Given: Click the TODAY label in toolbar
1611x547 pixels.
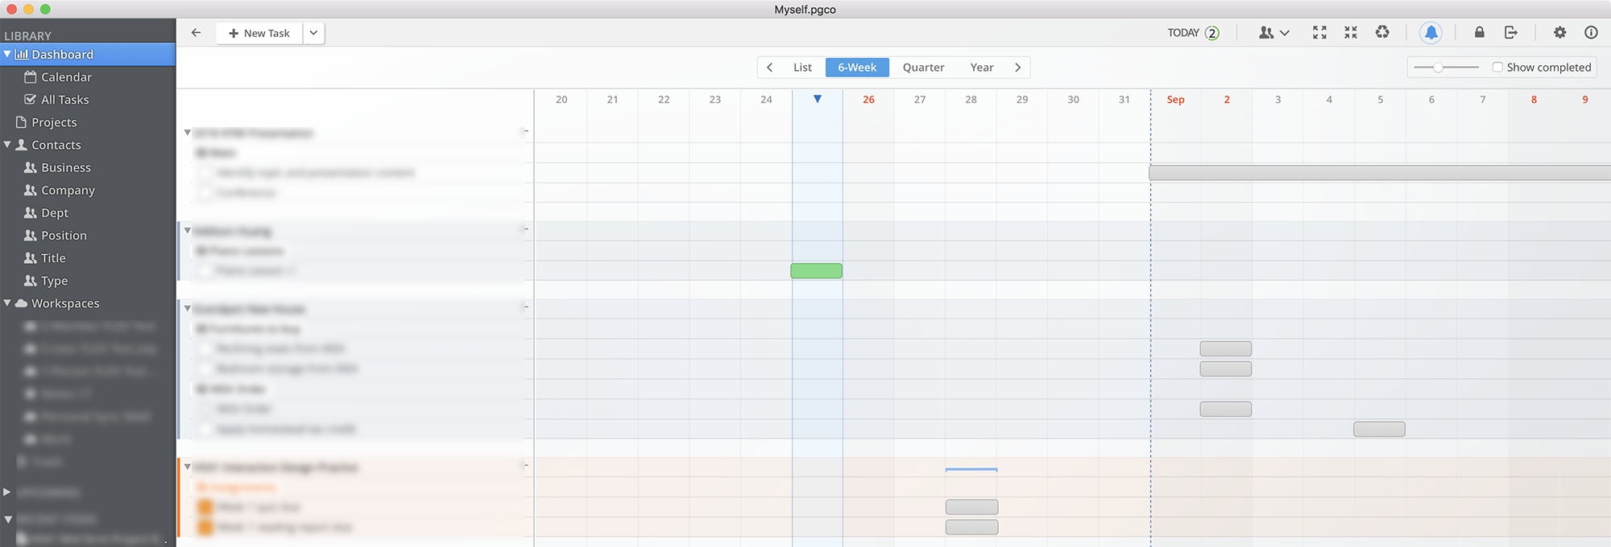Looking at the screenshot, I should click(1183, 33).
